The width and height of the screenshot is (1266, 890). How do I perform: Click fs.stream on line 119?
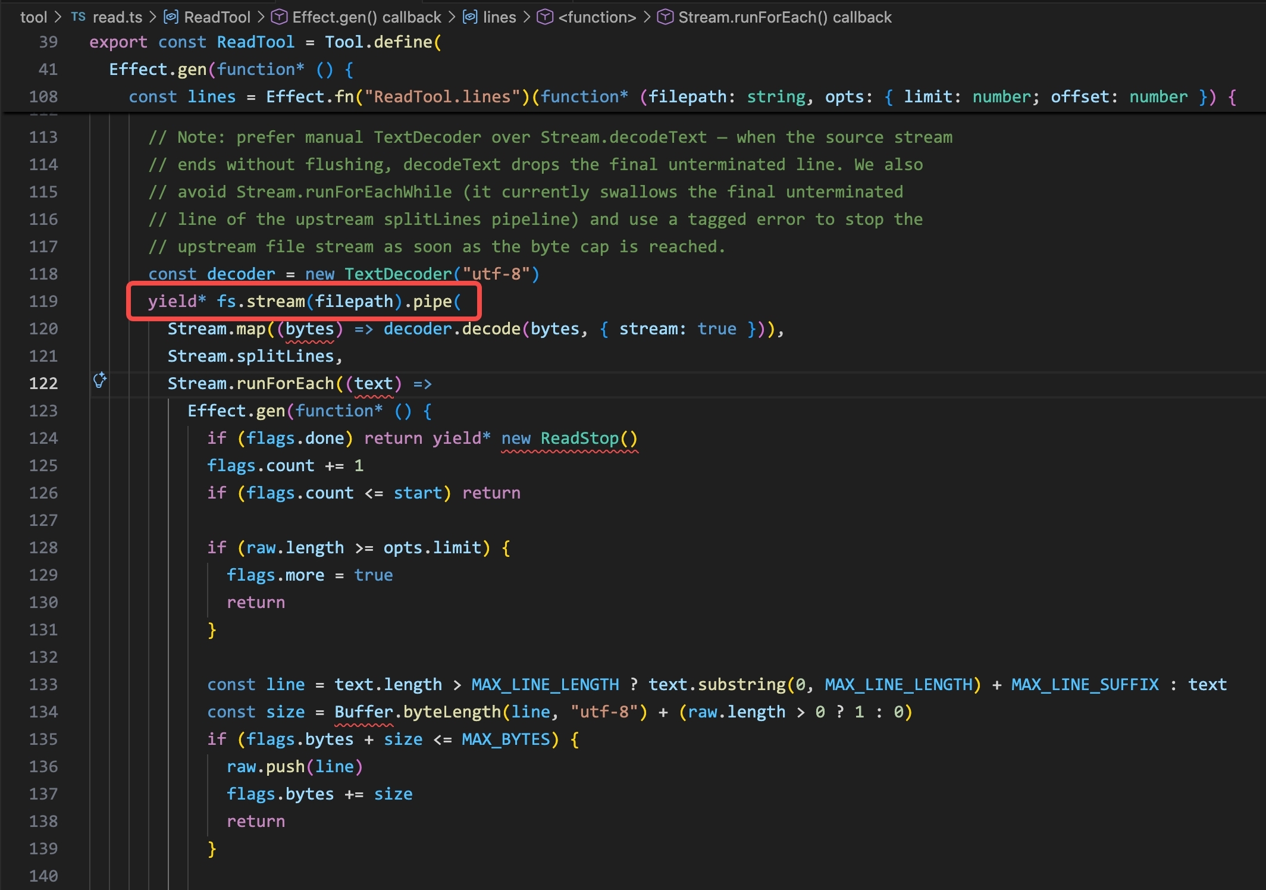tap(261, 302)
